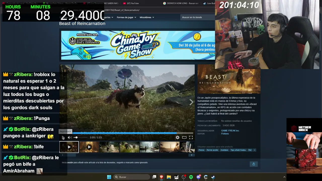
Task: Open the GAME FREAK inc. developer link
Action: (x=230, y=131)
